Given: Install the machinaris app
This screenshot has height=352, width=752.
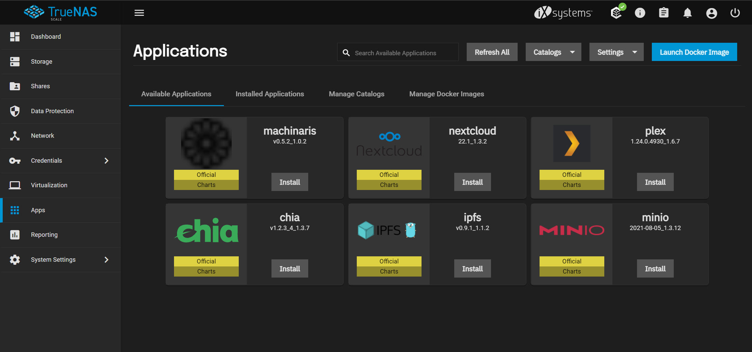Looking at the screenshot, I should click(x=290, y=182).
